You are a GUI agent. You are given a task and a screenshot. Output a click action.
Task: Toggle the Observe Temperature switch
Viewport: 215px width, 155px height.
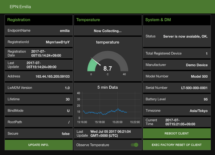(x=135, y=145)
